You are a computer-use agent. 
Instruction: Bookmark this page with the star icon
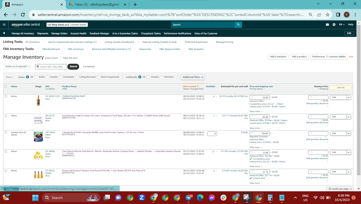327,15
